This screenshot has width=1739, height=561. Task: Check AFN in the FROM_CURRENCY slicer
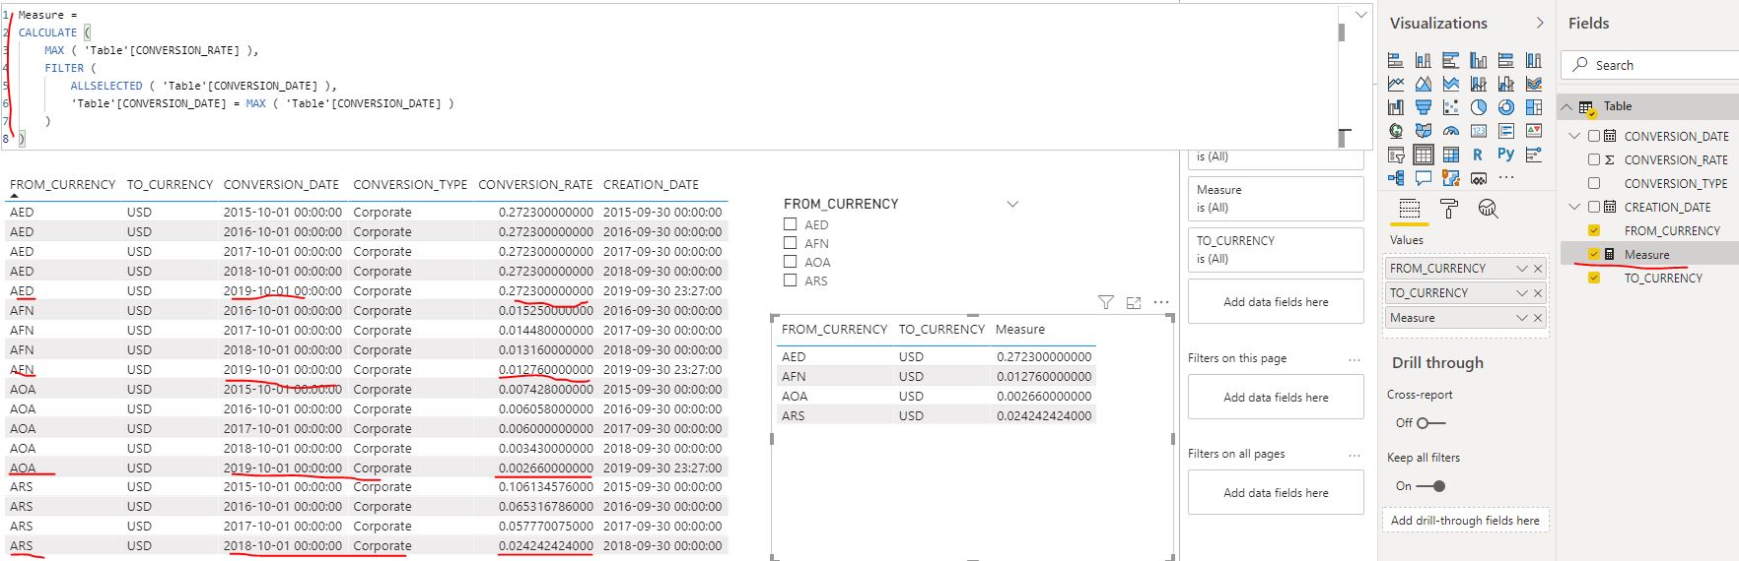click(790, 243)
